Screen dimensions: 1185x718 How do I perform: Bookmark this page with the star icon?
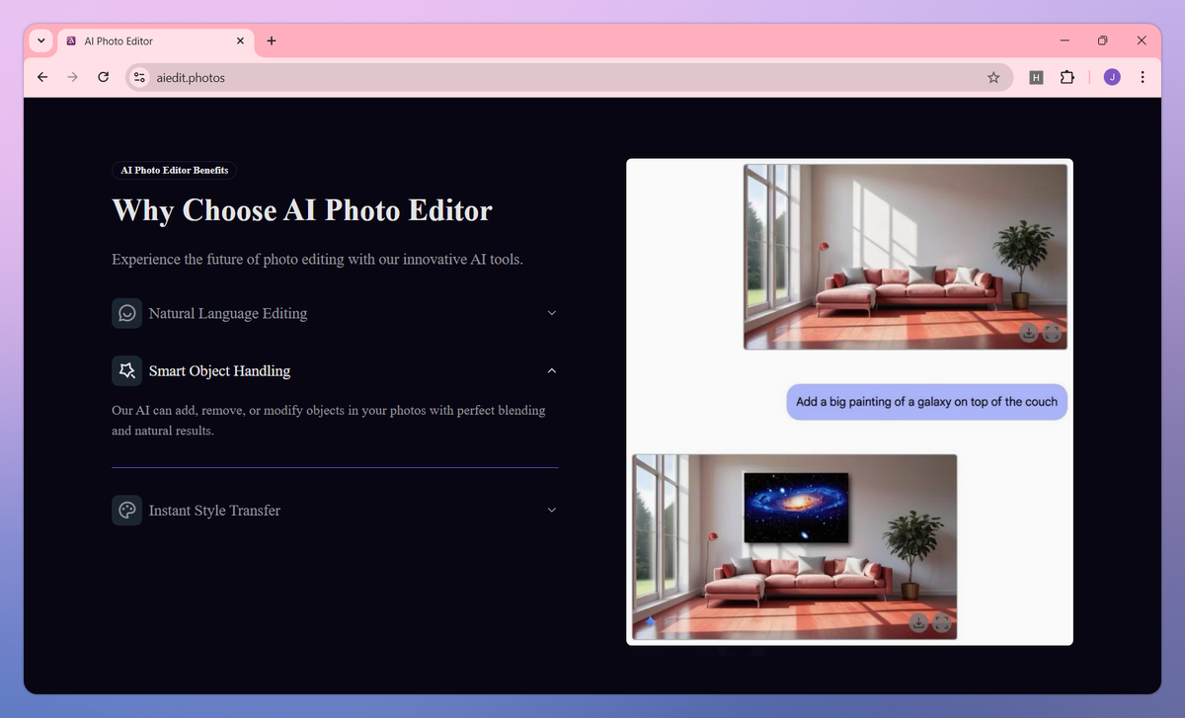(x=993, y=77)
